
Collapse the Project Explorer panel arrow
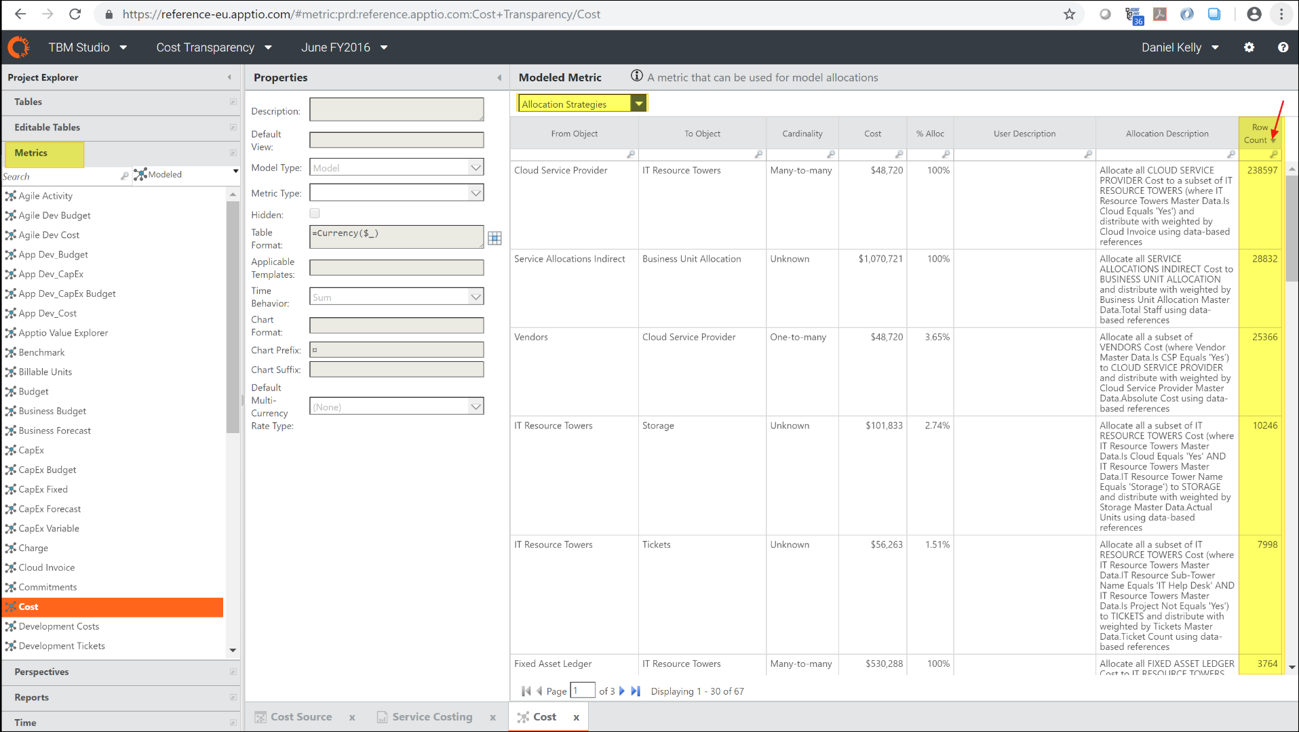click(x=229, y=77)
